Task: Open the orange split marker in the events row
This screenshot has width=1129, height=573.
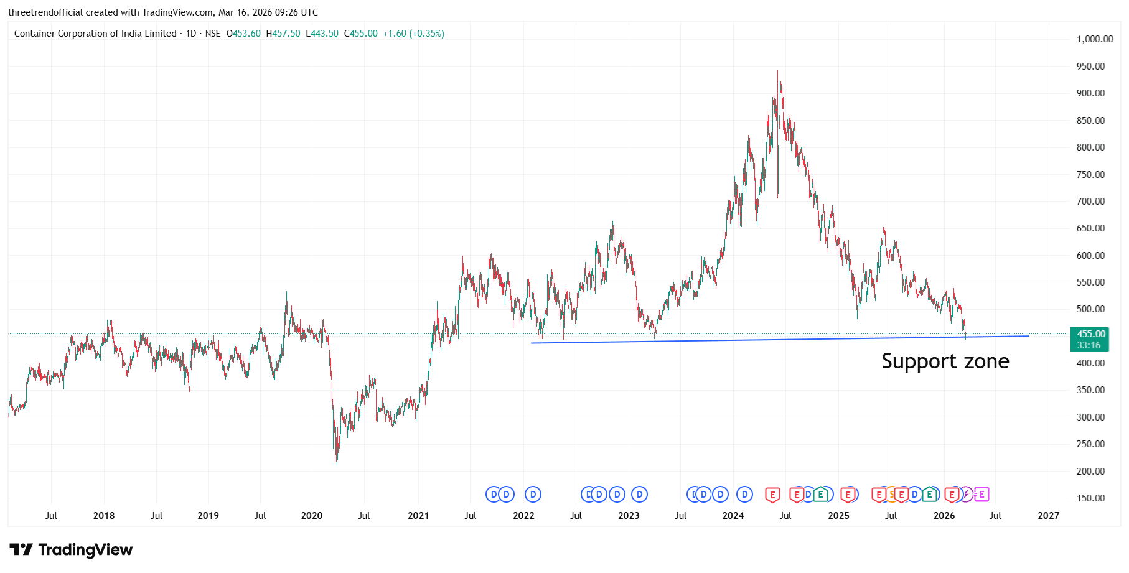Action: click(892, 495)
